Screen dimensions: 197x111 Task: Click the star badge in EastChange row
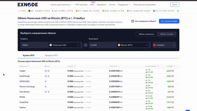coord(49,76)
